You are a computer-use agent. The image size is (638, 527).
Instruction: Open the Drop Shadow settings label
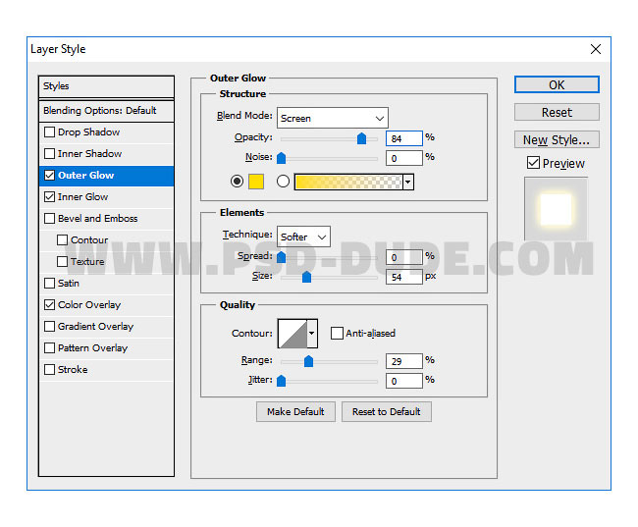pyautogui.click(x=88, y=132)
